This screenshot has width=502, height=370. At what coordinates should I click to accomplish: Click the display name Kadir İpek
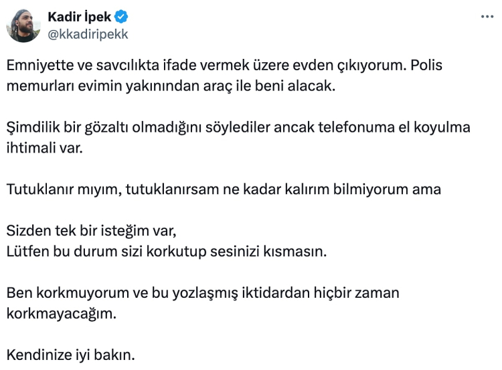pos(79,17)
